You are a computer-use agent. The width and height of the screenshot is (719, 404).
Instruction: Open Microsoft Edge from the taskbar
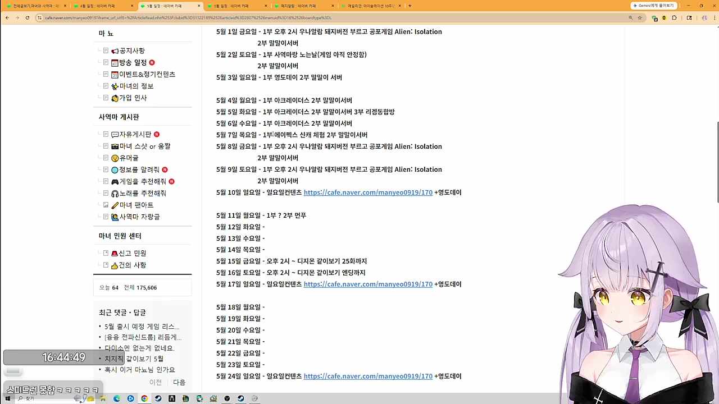117,398
